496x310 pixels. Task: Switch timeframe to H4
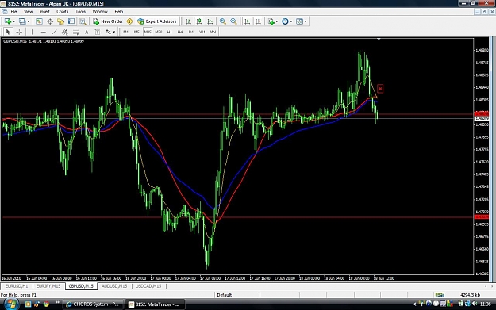click(x=180, y=32)
